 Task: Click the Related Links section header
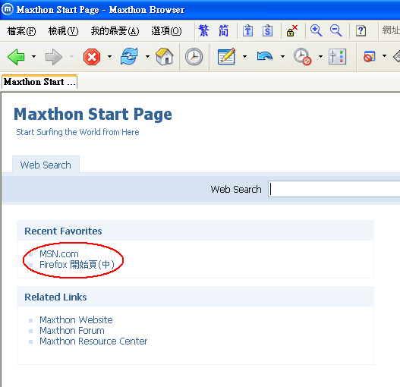[55, 297]
